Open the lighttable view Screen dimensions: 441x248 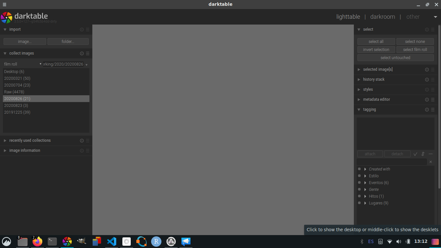click(x=348, y=17)
